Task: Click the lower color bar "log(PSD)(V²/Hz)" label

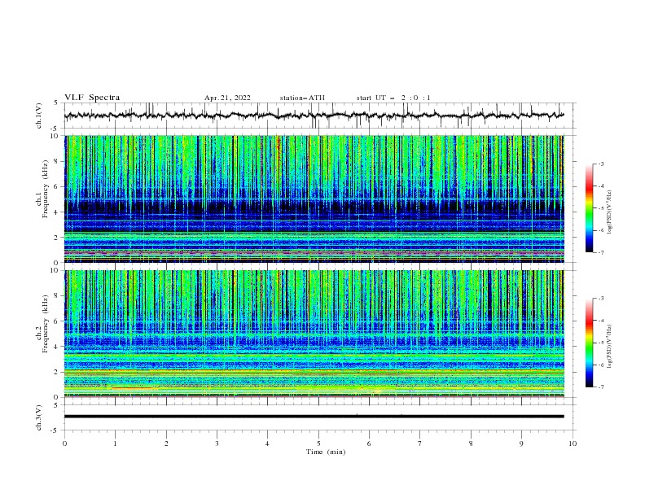Action: [610, 347]
